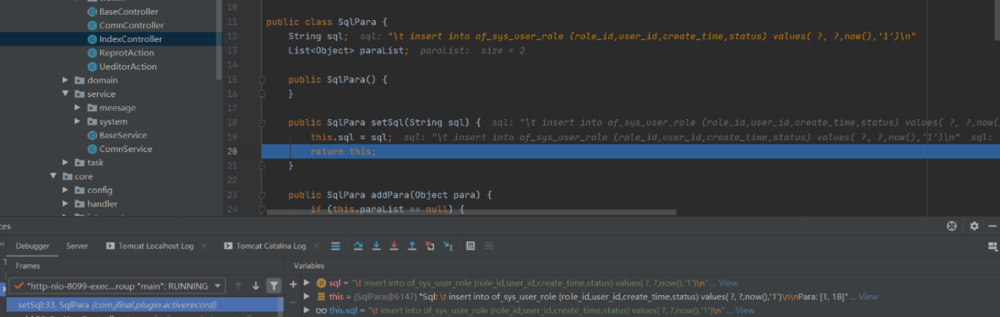The height and width of the screenshot is (317, 1000).
Task: Run to Cursor debugger icon
Action: pos(448,246)
